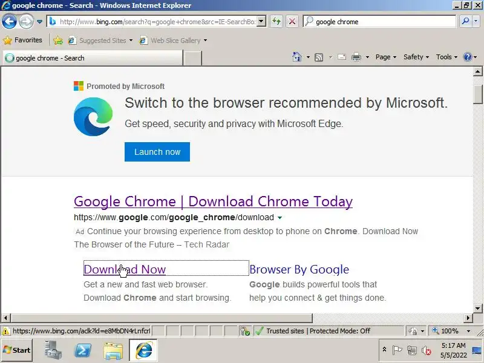The width and height of the screenshot is (484, 363).
Task: Click the status bar add-on manager icon
Action: pyautogui.click(x=246, y=331)
